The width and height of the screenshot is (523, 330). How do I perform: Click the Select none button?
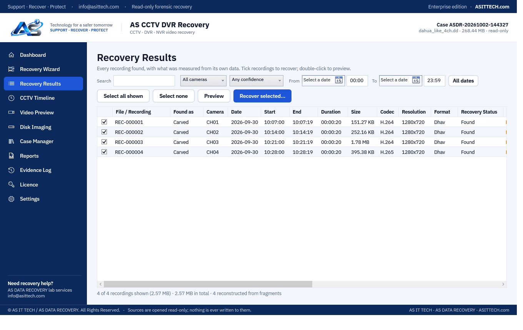(x=174, y=96)
